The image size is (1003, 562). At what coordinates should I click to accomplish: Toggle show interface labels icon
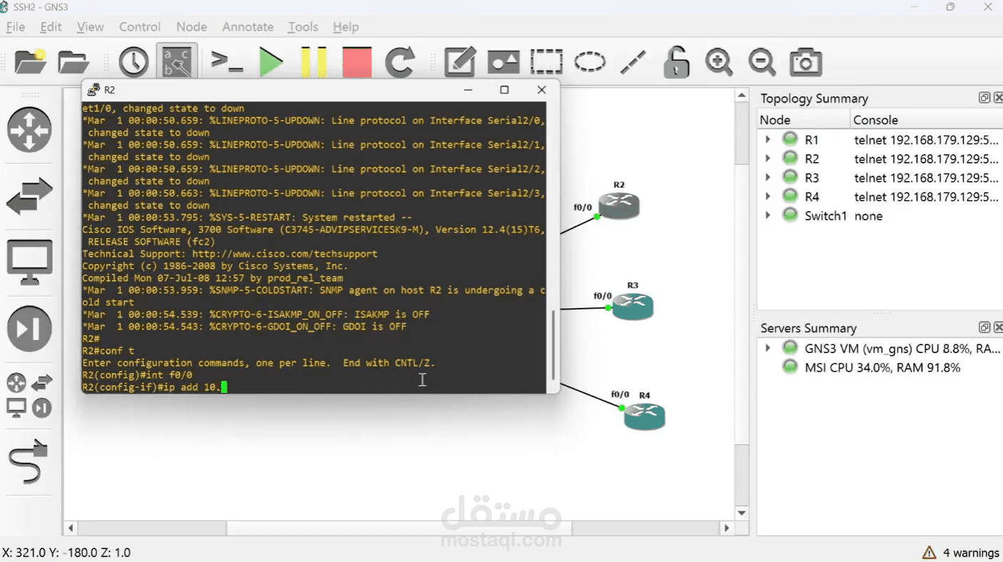pos(177,62)
